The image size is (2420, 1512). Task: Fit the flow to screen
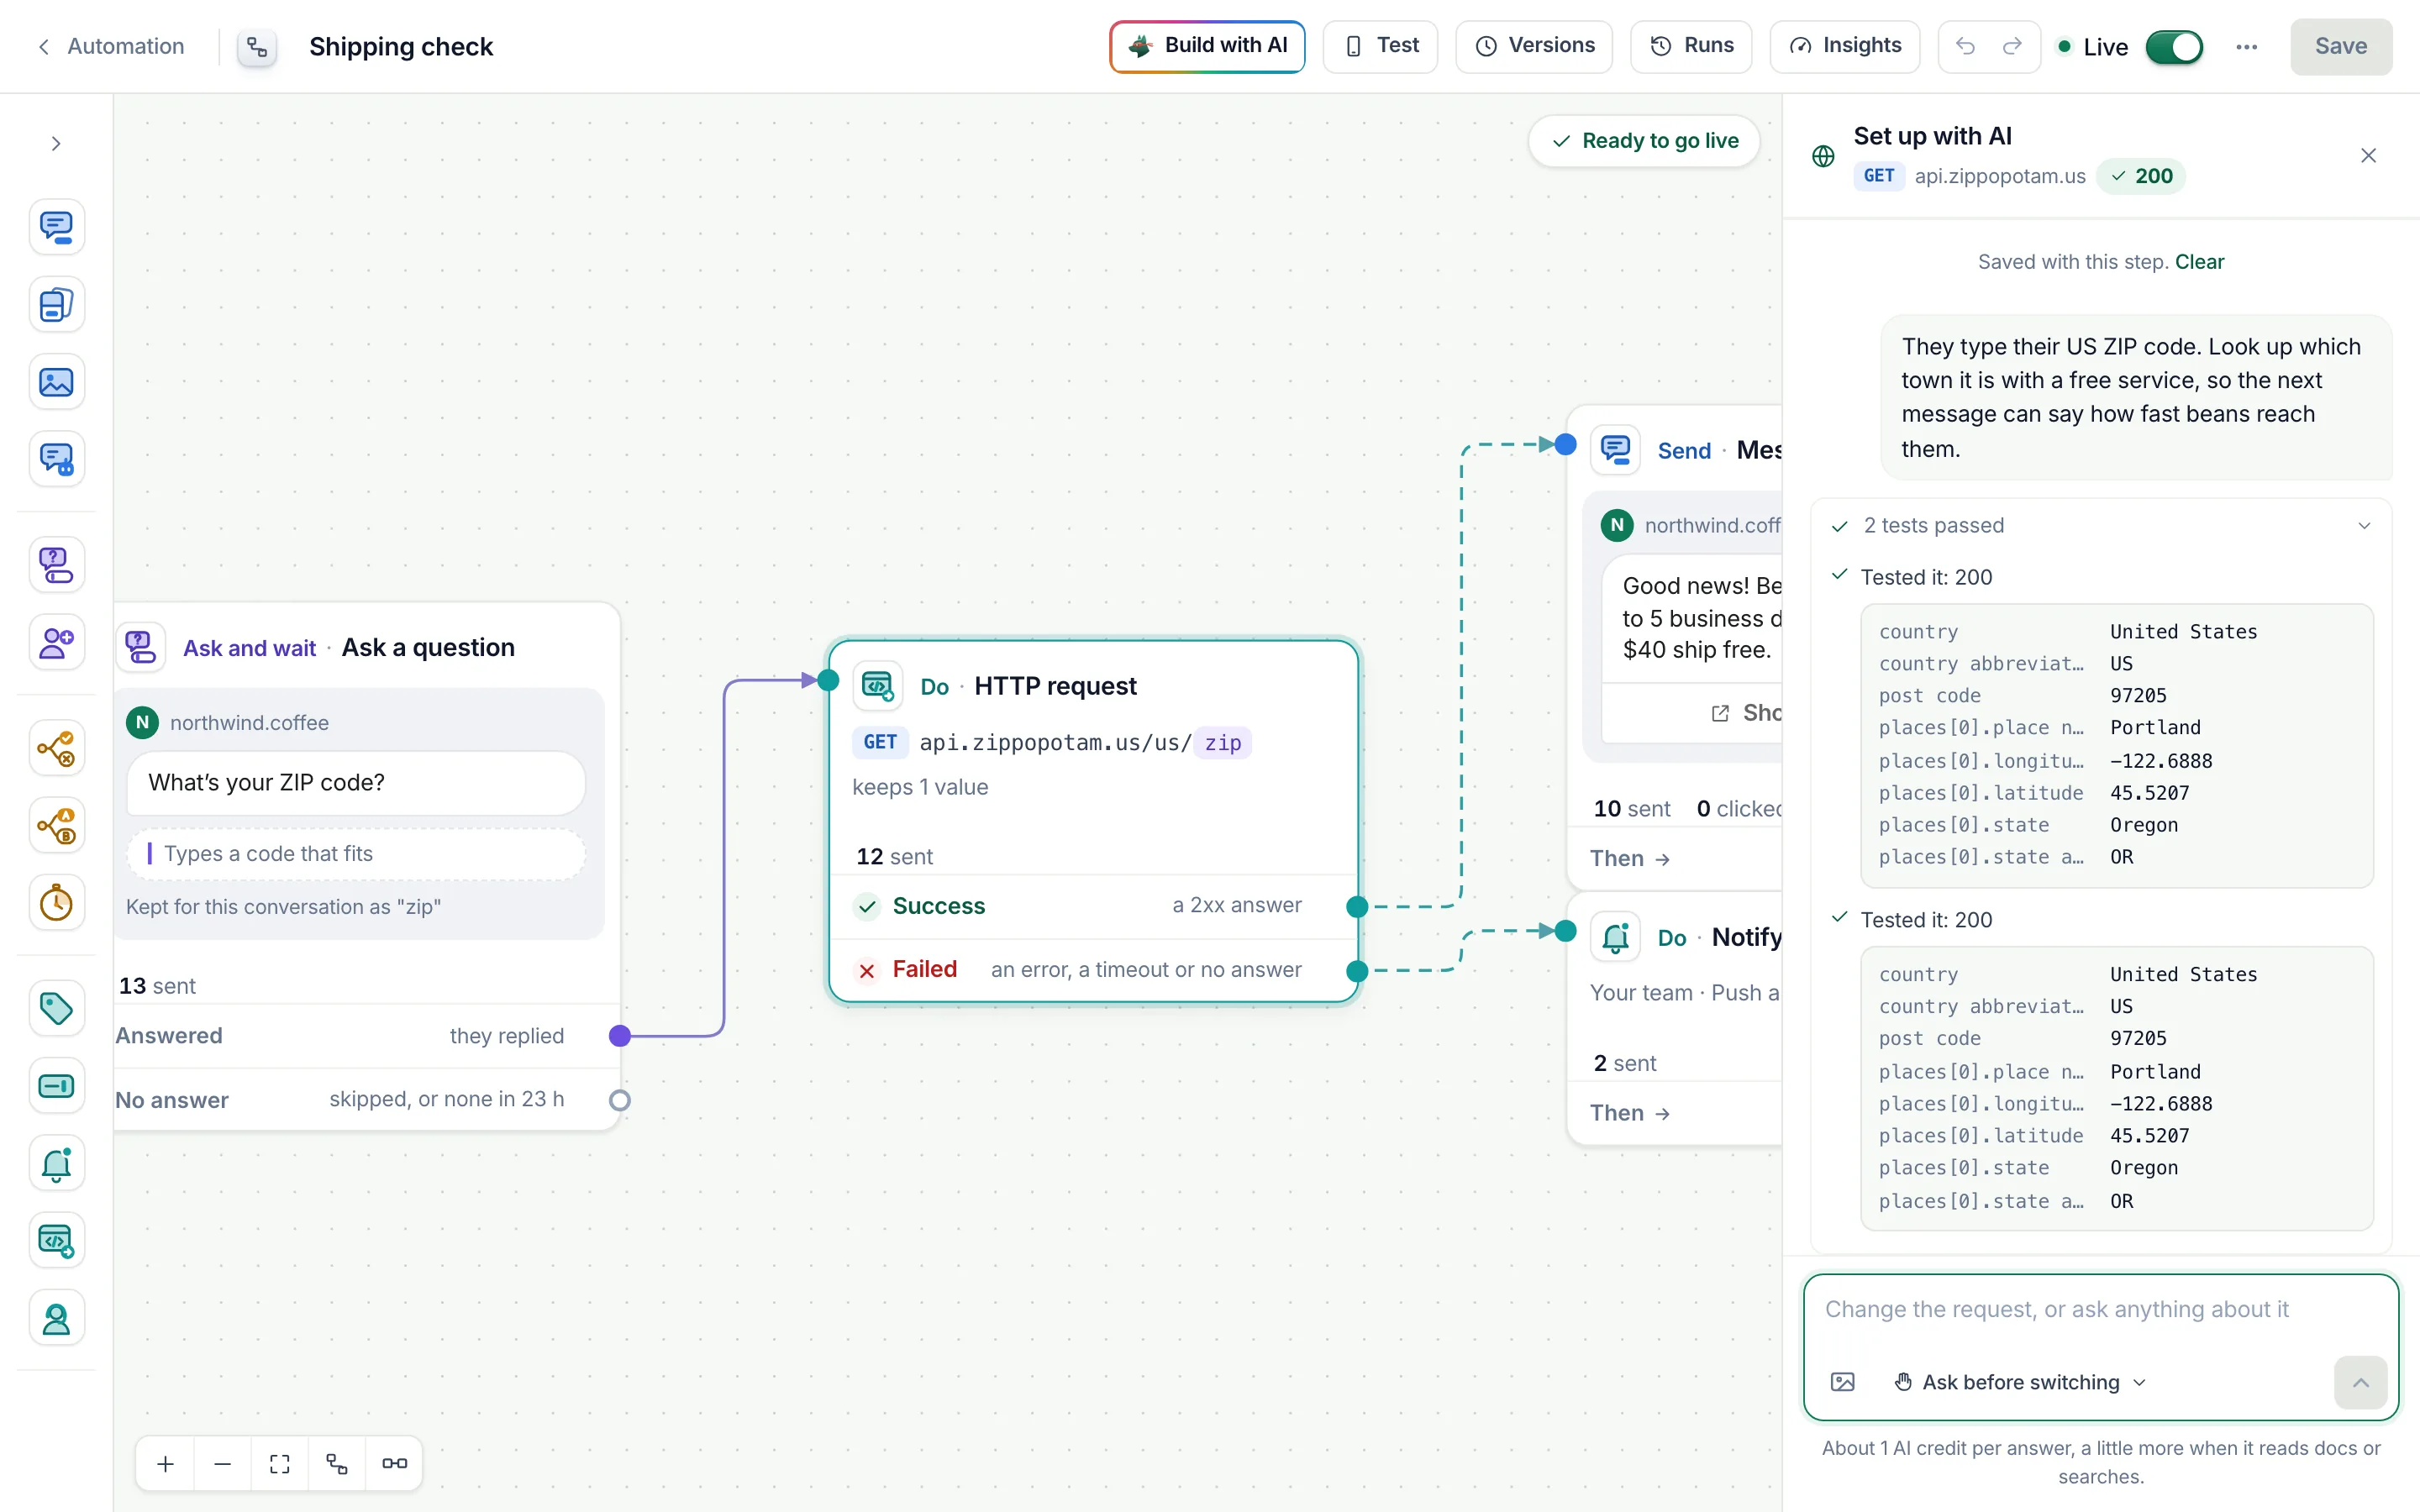[280, 1464]
